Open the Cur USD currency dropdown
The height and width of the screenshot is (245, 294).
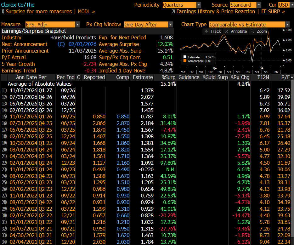click(x=291, y=5)
